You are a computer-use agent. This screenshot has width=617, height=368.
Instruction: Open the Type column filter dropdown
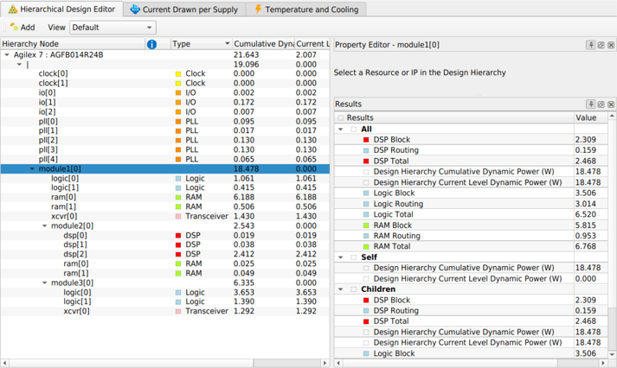click(227, 44)
